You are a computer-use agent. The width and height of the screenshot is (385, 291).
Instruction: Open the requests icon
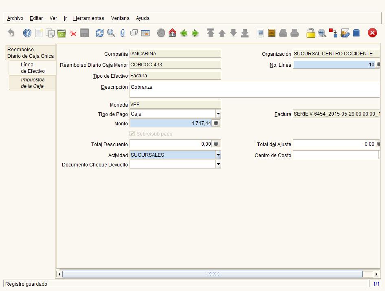click(x=345, y=33)
